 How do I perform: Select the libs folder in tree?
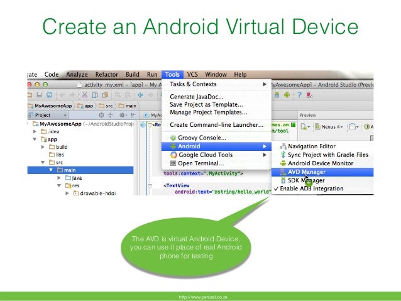57,155
